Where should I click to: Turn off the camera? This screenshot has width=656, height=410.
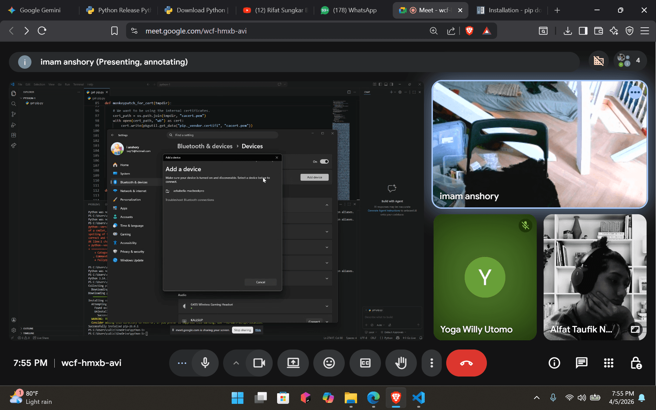tap(259, 363)
